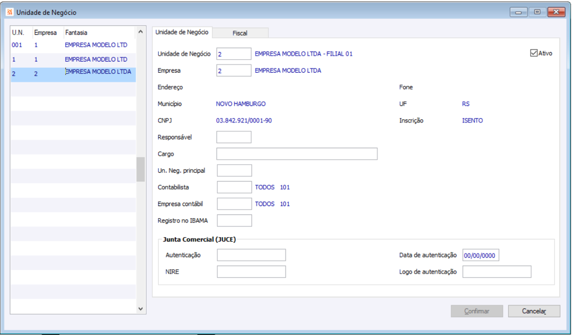The width and height of the screenshot is (572, 335).
Task: Click the Cancelar button
Action: pos(534,311)
